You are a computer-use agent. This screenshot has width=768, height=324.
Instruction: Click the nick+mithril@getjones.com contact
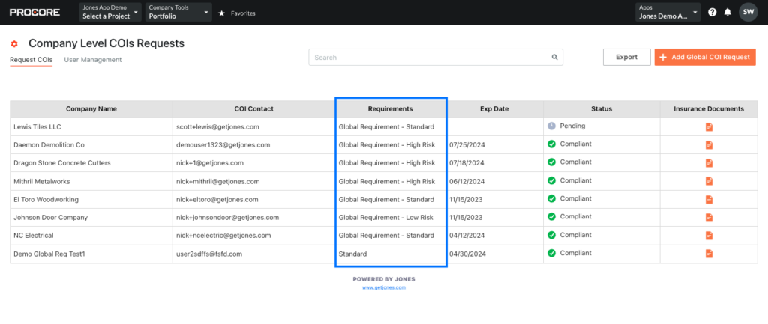point(218,181)
